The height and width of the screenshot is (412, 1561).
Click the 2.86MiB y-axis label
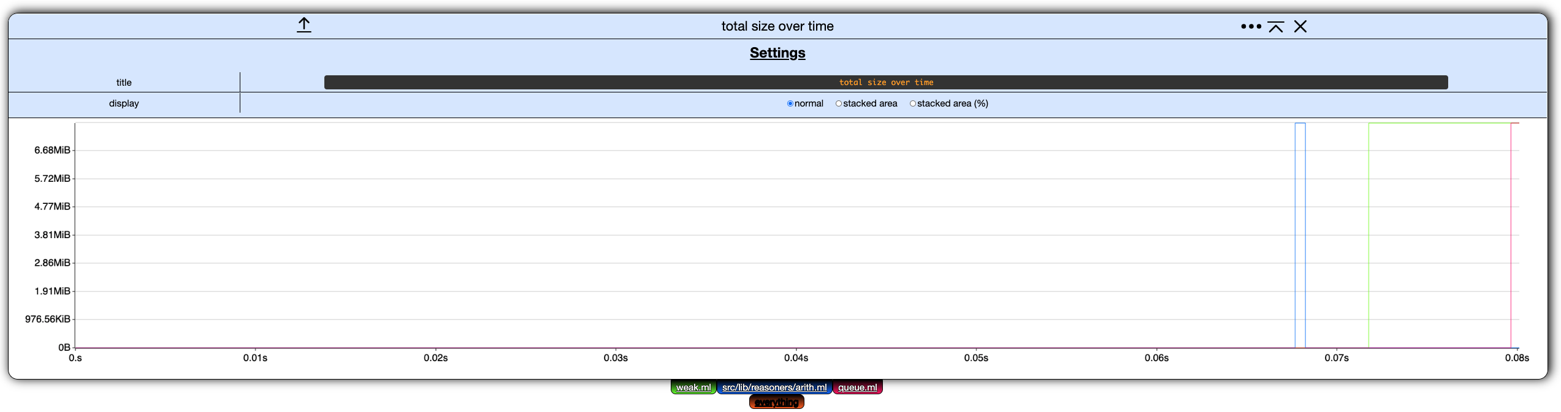[x=52, y=263]
